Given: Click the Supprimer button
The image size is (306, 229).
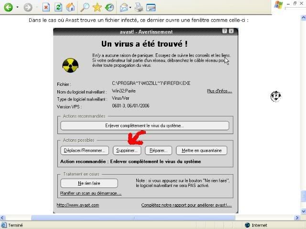Looking at the screenshot, I should pos(127,151).
